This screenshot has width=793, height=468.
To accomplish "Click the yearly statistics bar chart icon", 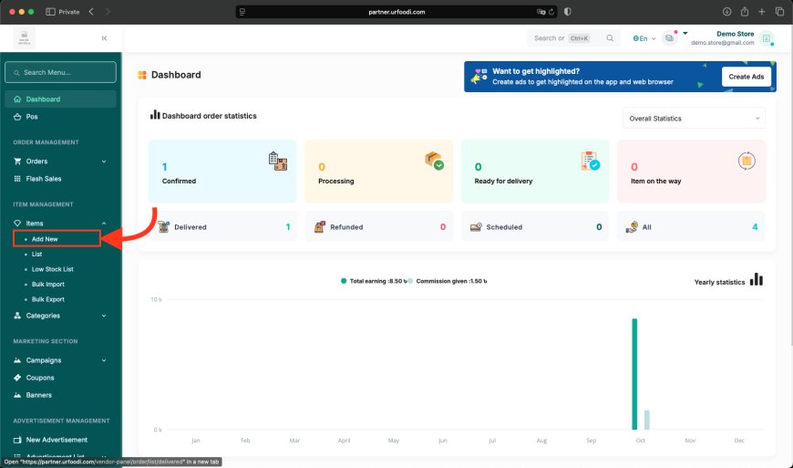I will [x=757, y=280].
